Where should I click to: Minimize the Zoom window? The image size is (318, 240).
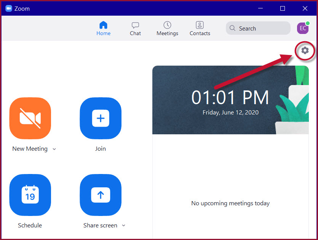[260, 8]
